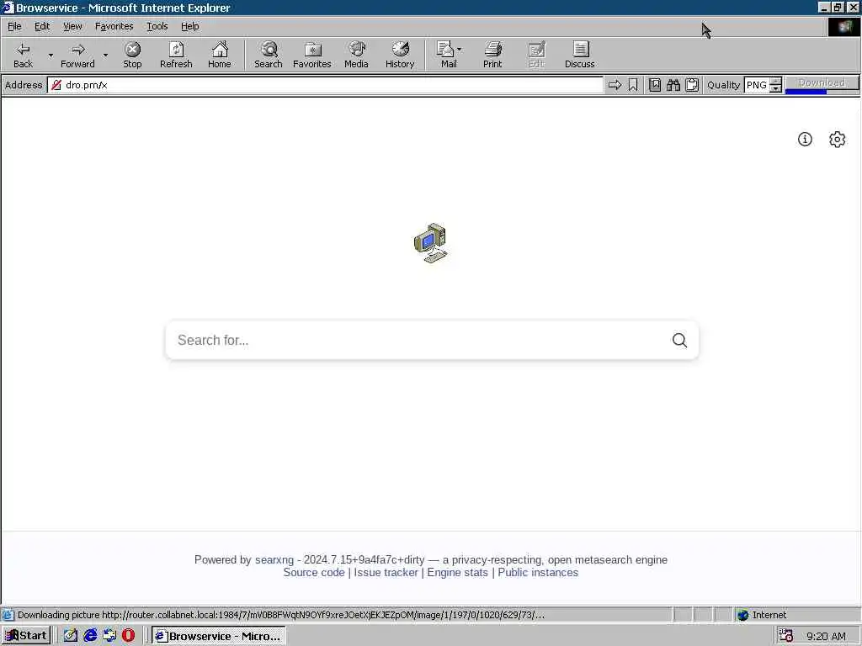Image resolution: width=862 pixels, height=646 pixels.
Task: Stop loading the page
Action: coord(132,55)
